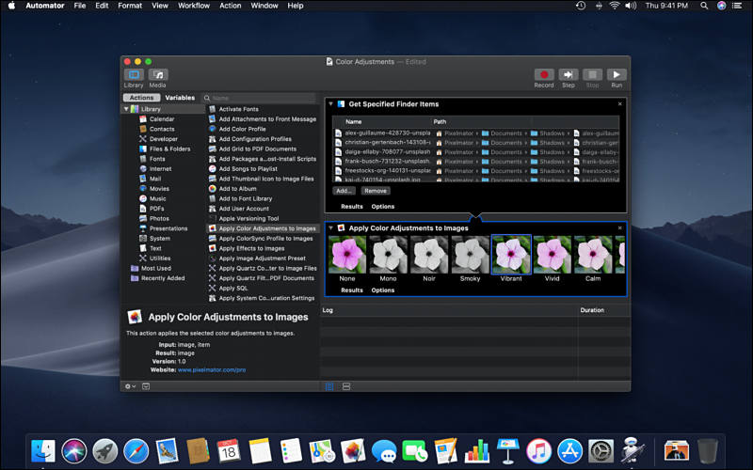Select Movies in the library list

pos(159,189)
